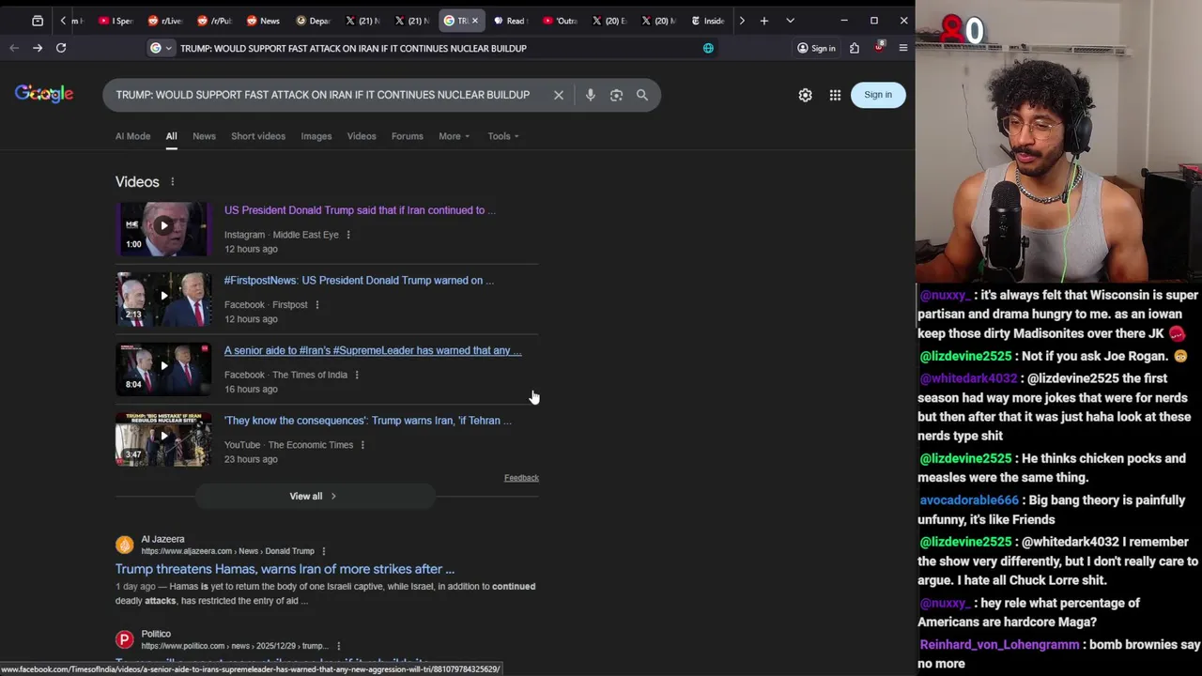Select the Forums search filter
Screen dimensions: 1202x676
click(408, 136)
